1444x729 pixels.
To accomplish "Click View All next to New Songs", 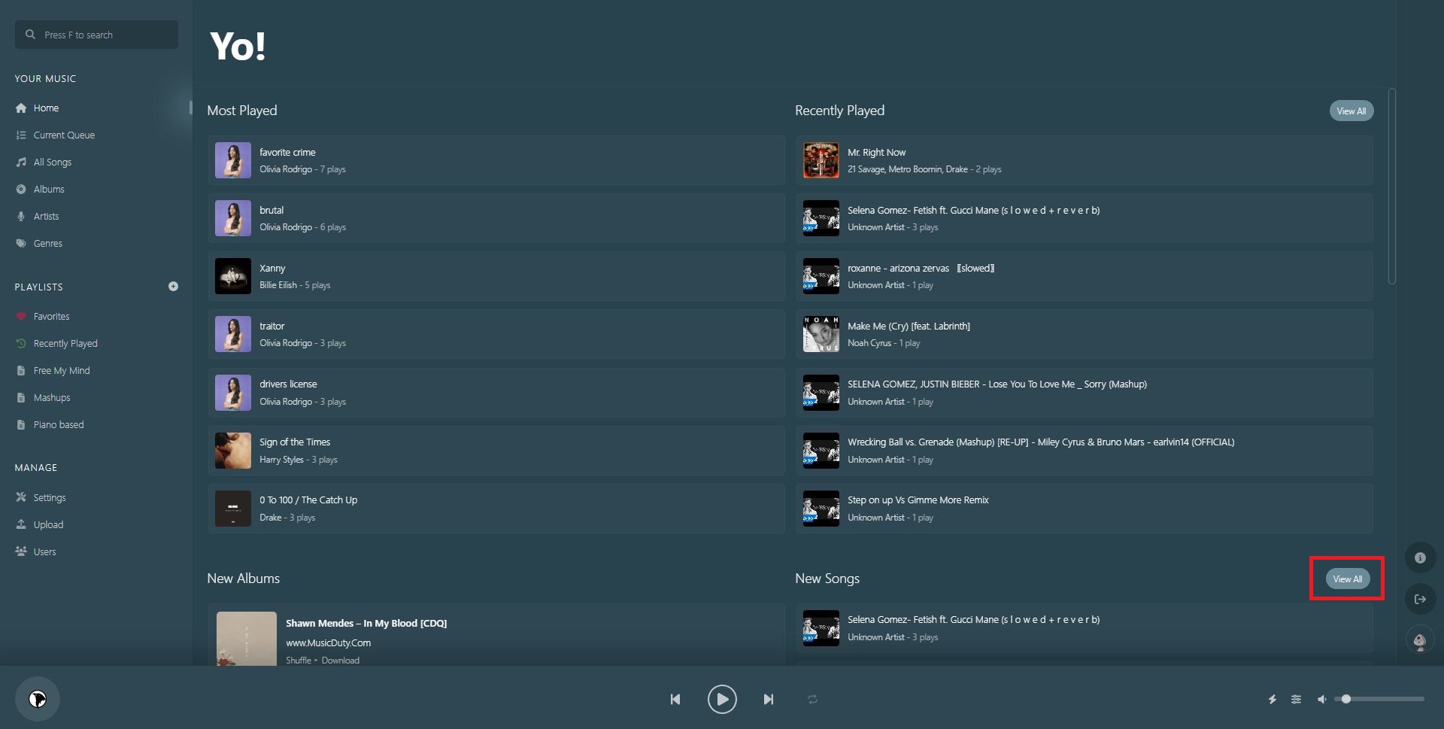I will click(1347, 579).
